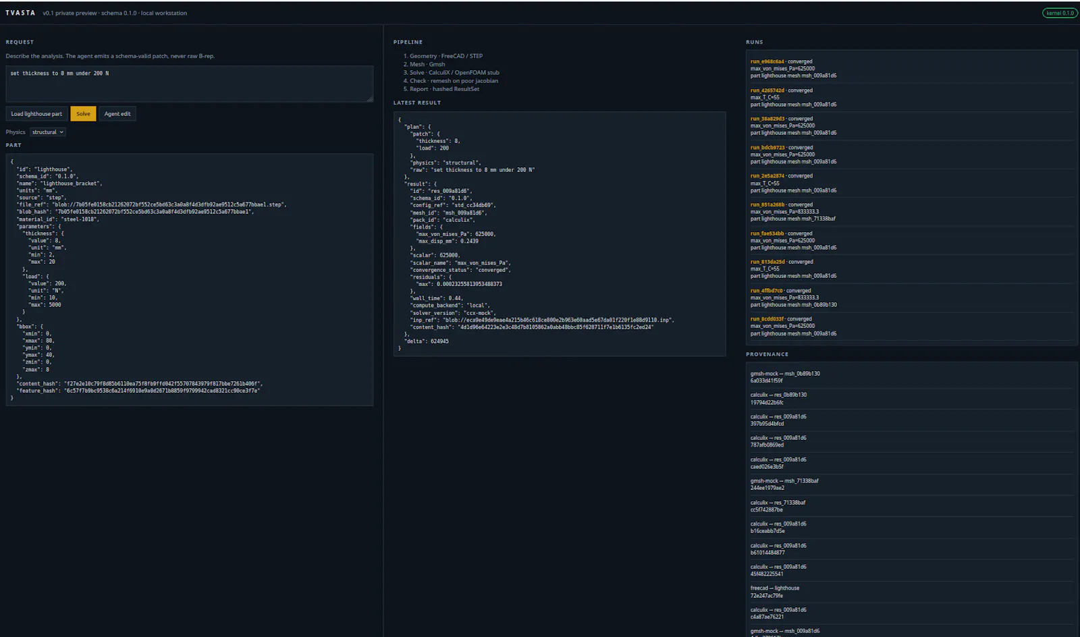Viewport: 1080px width, 637px height.
Task: Click provenance hash 45f482225541
Action: pos(767,574)
